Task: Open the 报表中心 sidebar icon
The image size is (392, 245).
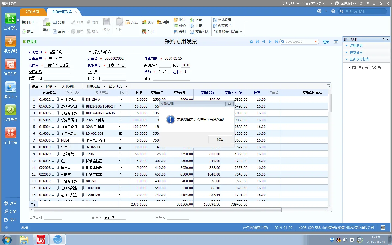Action: [x=10, y=87]
